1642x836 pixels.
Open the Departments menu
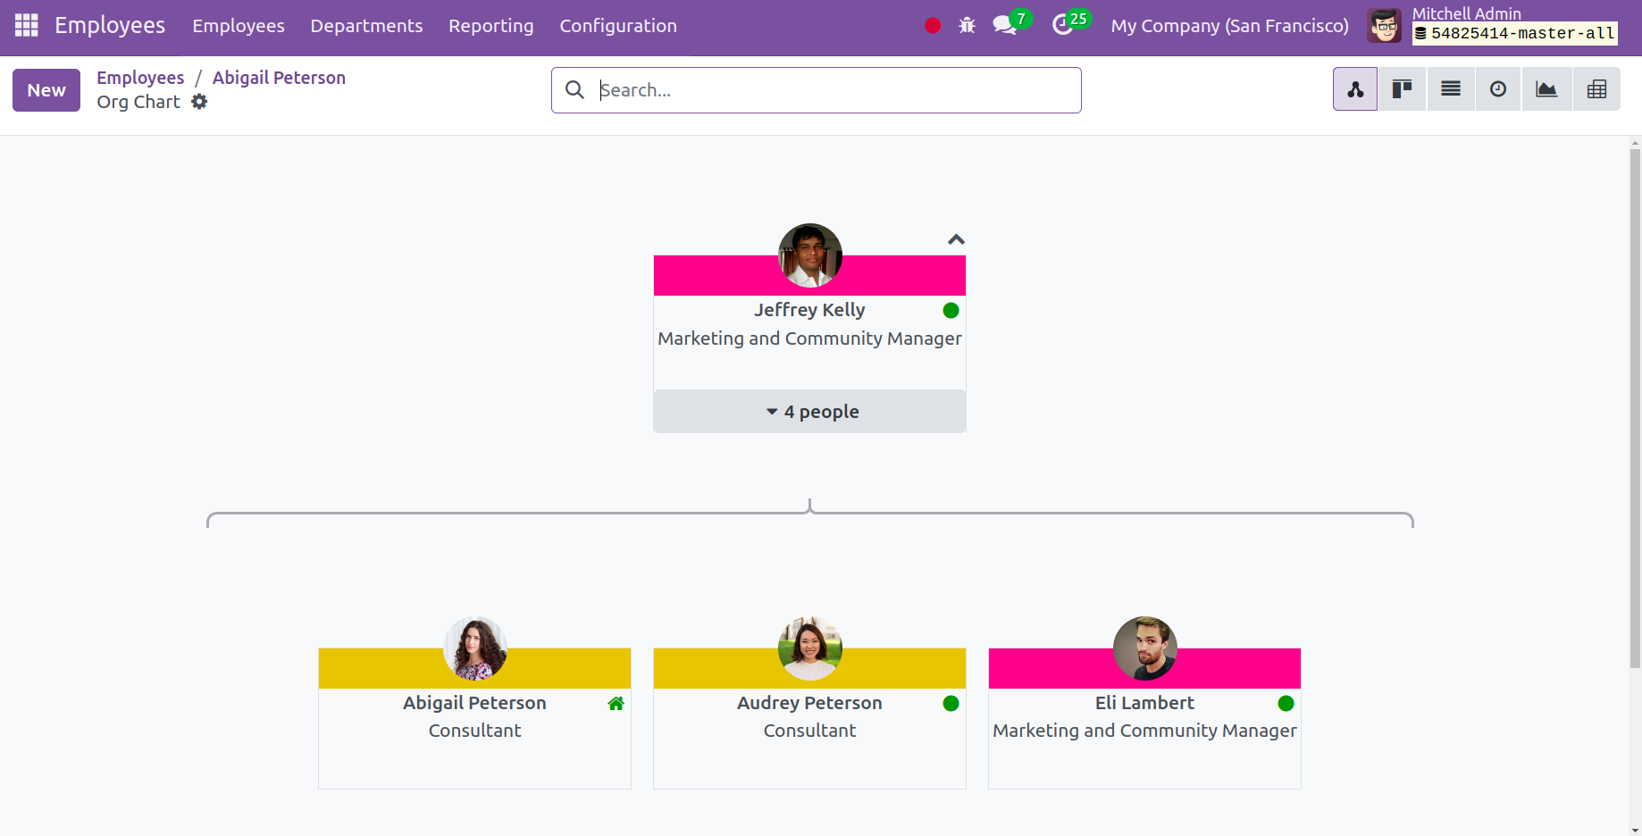click(x=366, y=26)
